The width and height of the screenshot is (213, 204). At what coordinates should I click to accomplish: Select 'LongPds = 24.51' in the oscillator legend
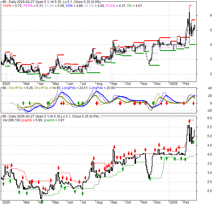[x=75, y=88]
